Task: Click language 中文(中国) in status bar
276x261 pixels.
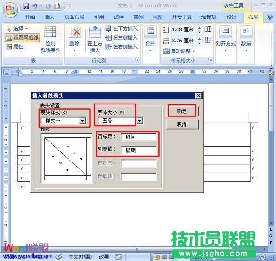Action: tap(80, 256)
